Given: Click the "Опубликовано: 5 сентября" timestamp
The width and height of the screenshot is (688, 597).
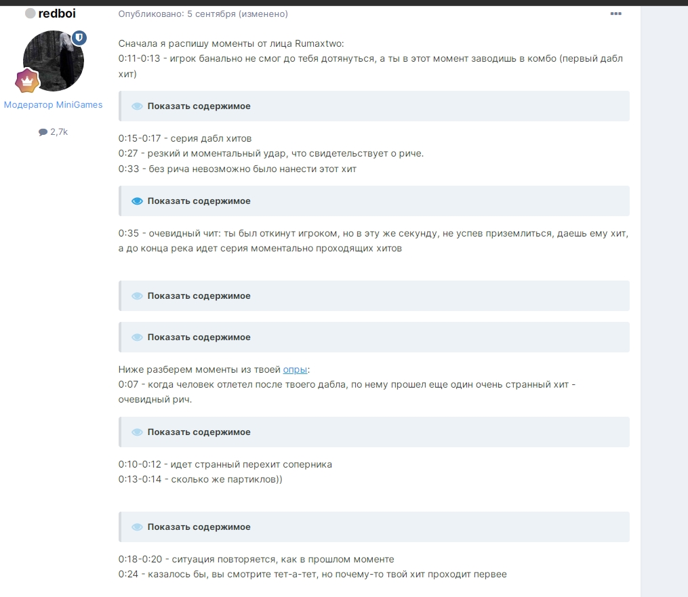Looking at the screenshot, I should pos(177,14).
